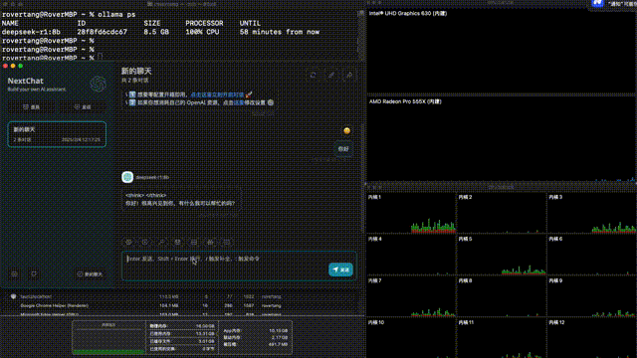Open the prompt shortcuts wand icon
This screenshot has width=637, height=358.
pyautogui.click(x=161, y=242)
